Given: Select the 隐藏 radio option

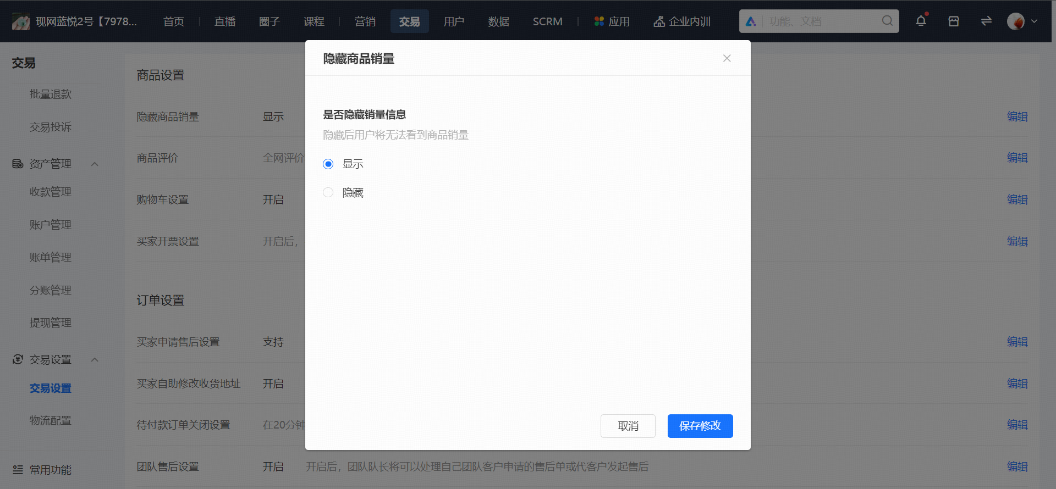Looking at the screenshot, I should click(x=328, y=192).
